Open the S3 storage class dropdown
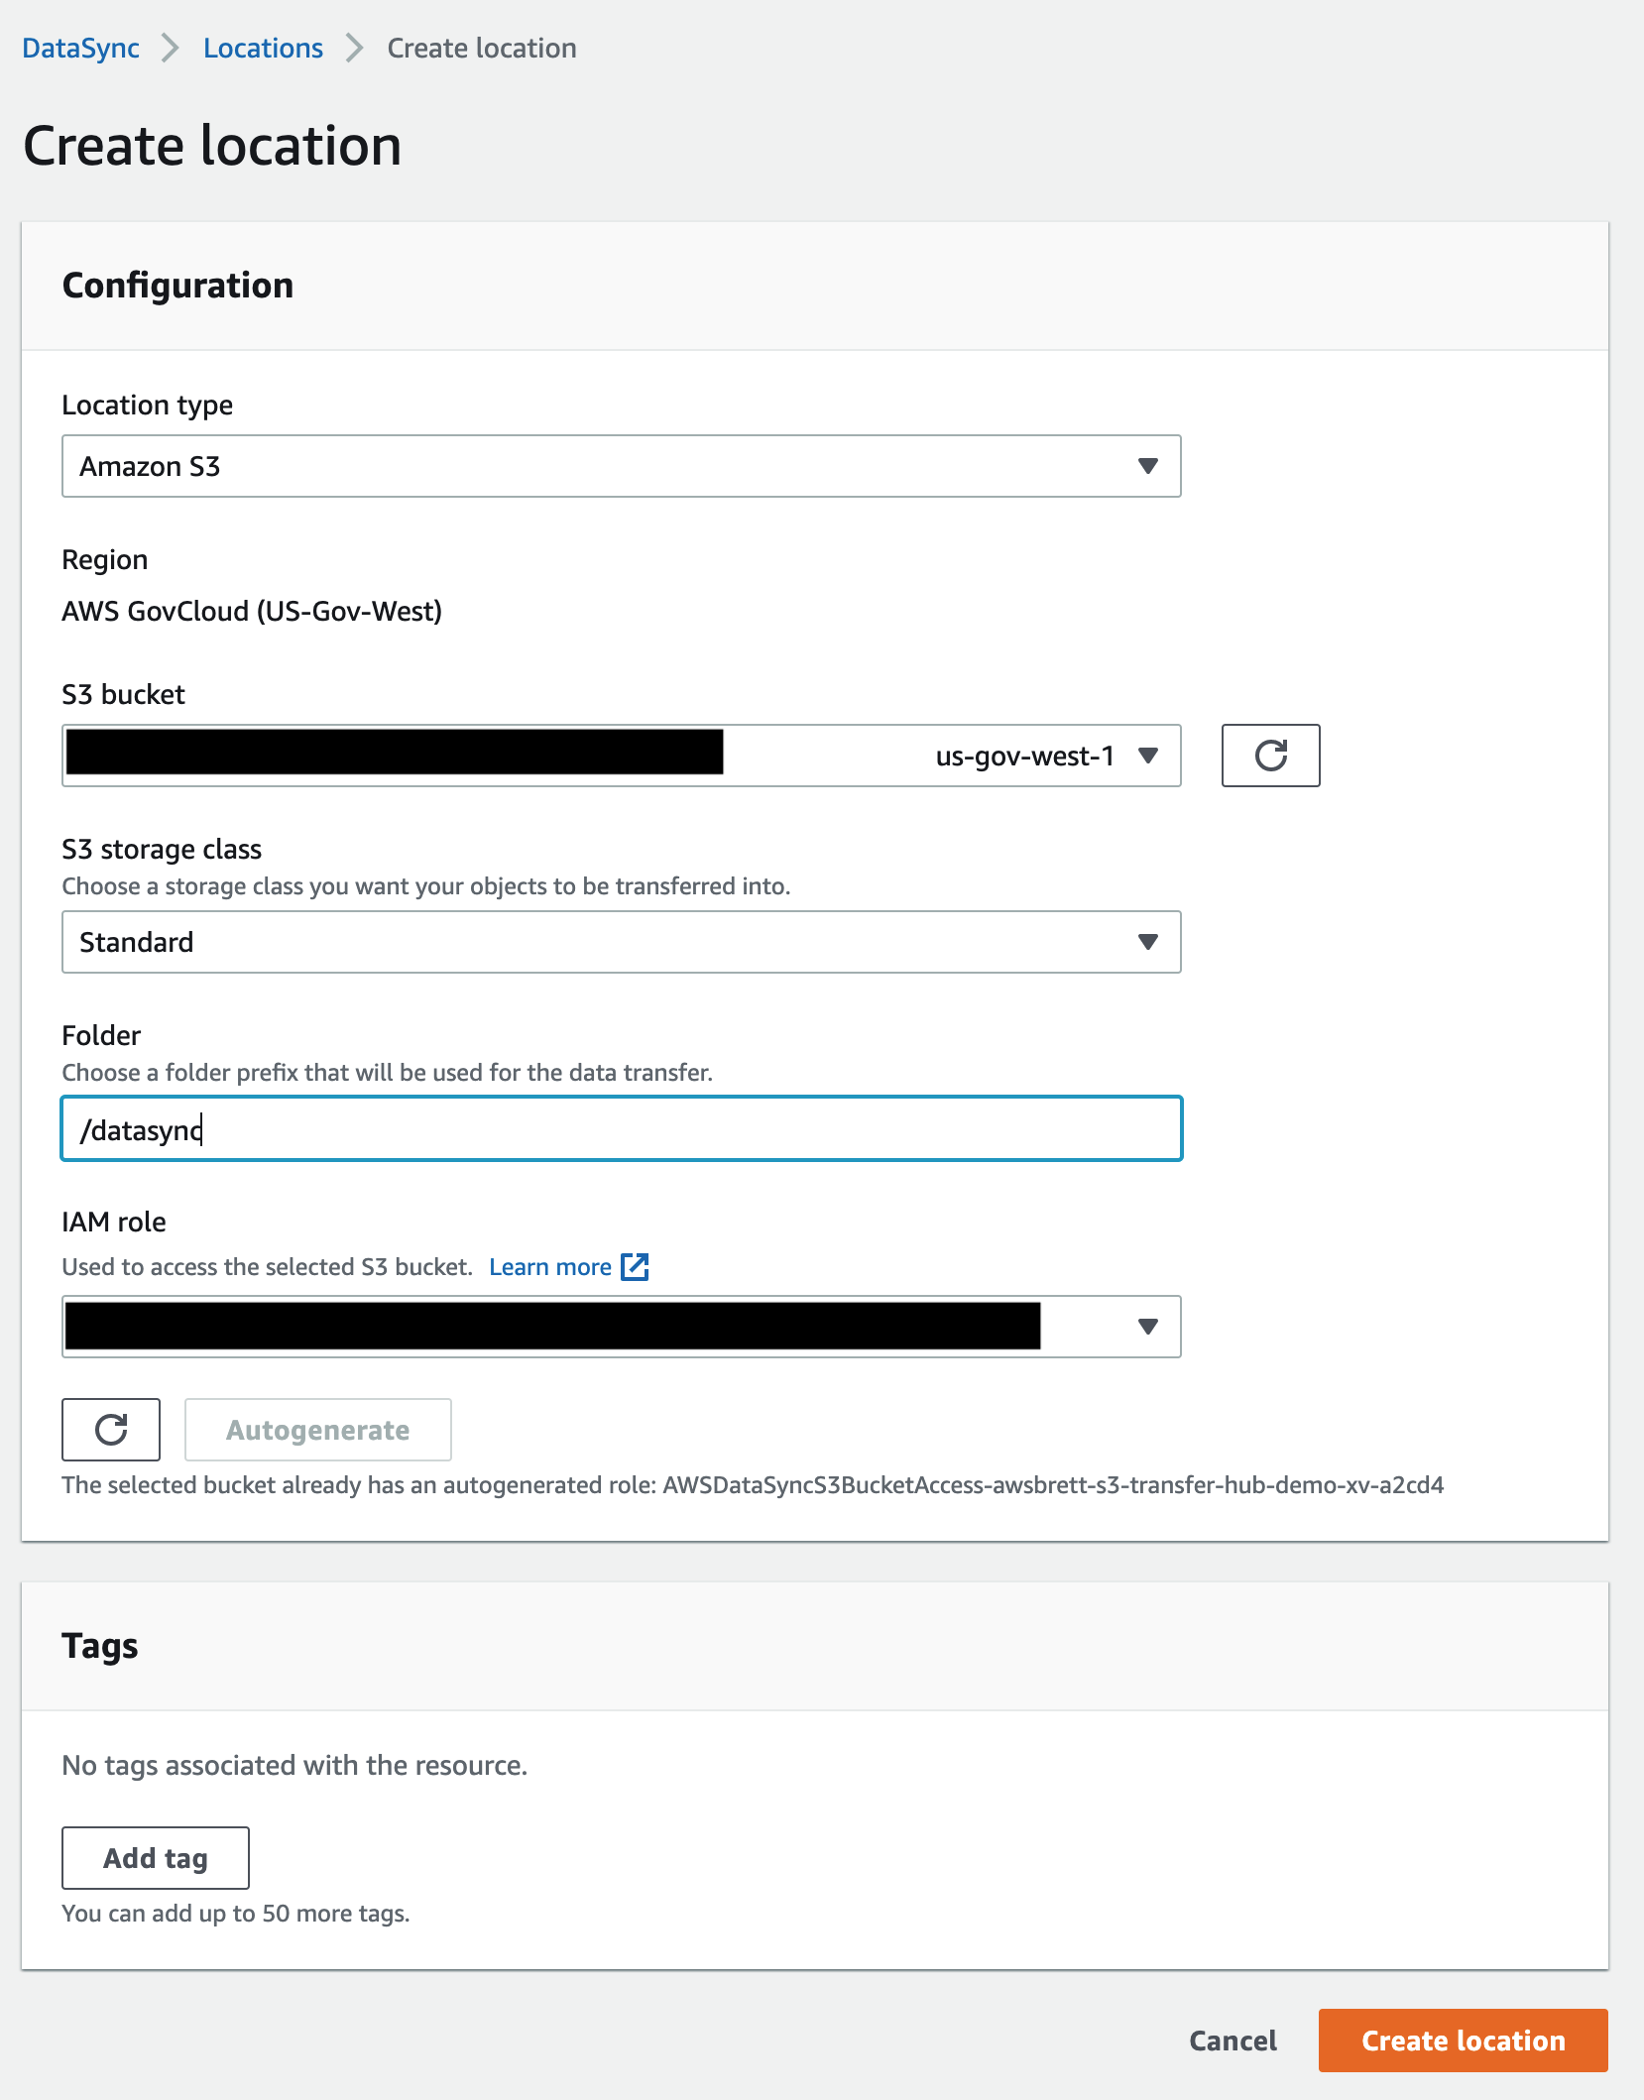This screenshot has width=1644, height=2100. [622, 942]
